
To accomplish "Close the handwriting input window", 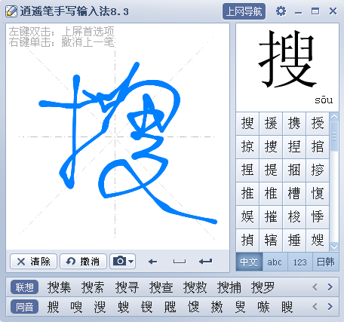I will pos(333,11).
